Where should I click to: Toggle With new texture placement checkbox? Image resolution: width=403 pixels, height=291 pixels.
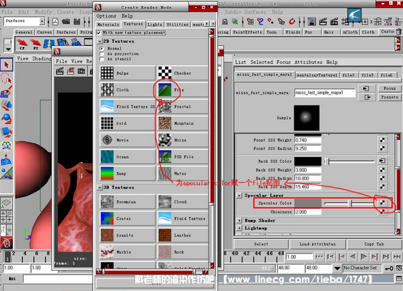coord(99,33)
